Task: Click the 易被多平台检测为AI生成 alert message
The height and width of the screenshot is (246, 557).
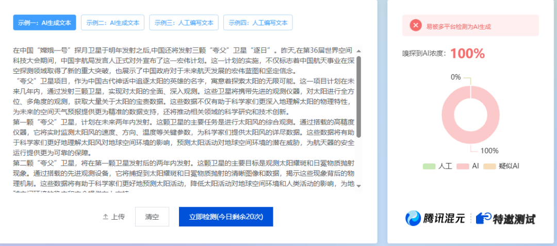Action: click(x=459, y=25)
